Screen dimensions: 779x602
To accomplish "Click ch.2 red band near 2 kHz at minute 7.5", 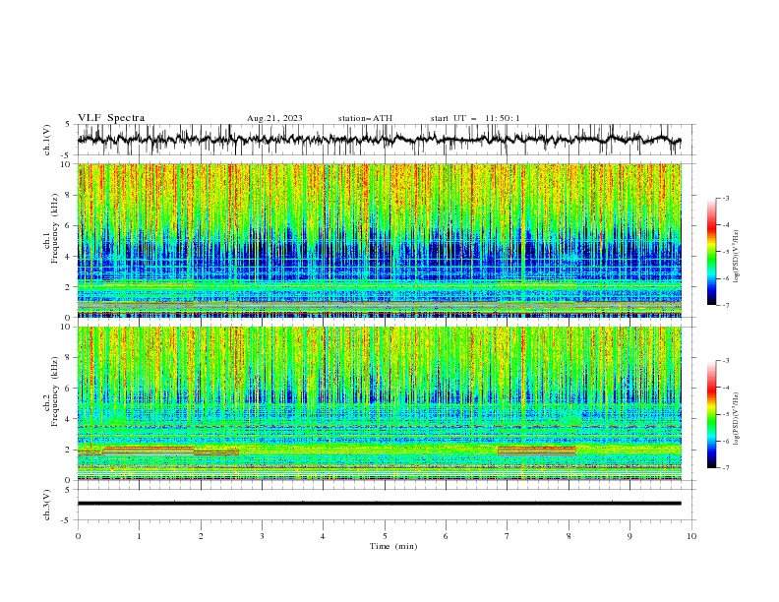I will 537,450.
